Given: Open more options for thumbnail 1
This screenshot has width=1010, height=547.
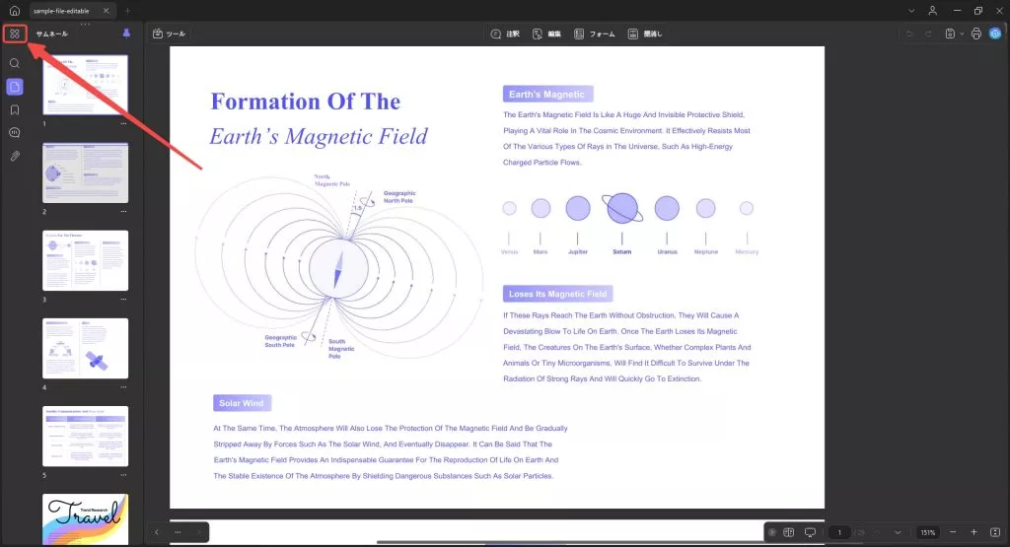Looking at the screenshot, I should pyautogui.click(x=123, y=123).
